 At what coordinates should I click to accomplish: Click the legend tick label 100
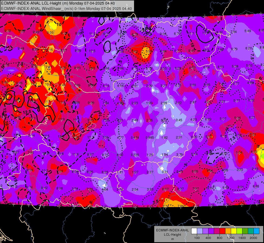(197, 238)
